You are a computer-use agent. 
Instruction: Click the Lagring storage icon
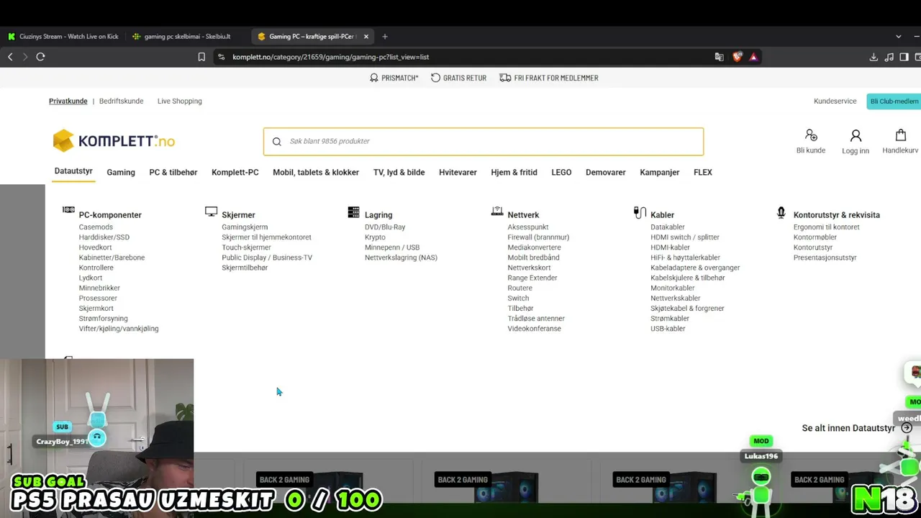(353, 212)
